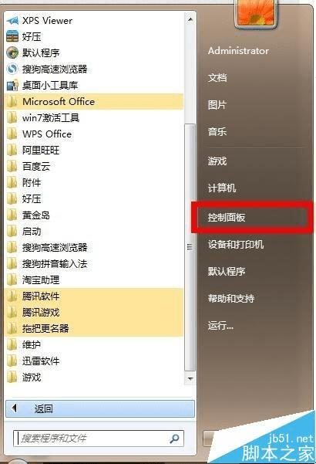Open the 默认程序 icon in program list
This screenshot has width=316, height=464.
tap(12, 53)
